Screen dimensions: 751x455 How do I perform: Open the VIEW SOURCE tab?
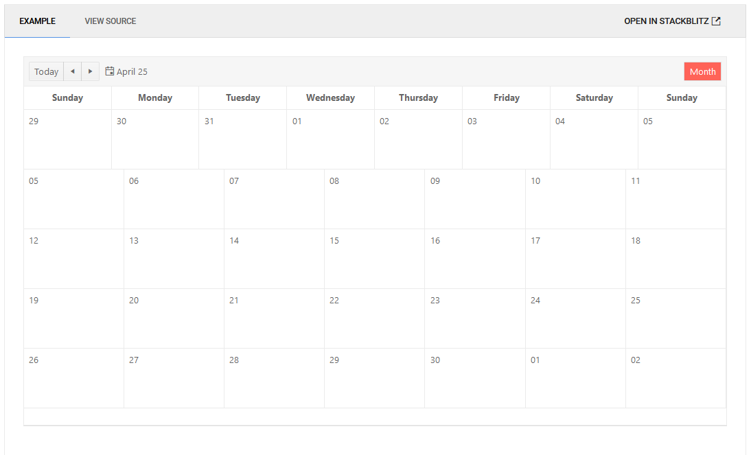point(110,21)
